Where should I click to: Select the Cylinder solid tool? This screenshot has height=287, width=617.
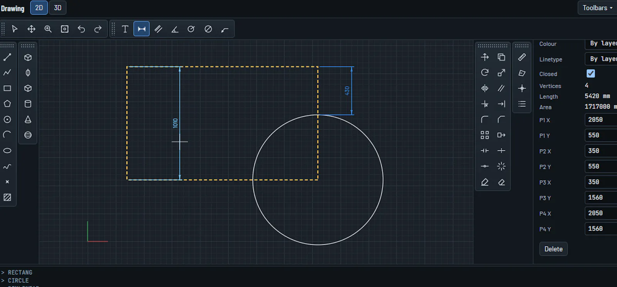point(28,104)
